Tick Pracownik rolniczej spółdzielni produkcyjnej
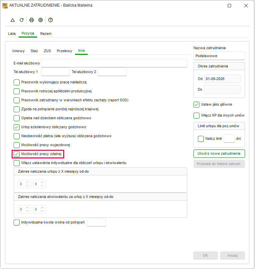The height and width of the screenshot is (269, 255). point(17,91)
